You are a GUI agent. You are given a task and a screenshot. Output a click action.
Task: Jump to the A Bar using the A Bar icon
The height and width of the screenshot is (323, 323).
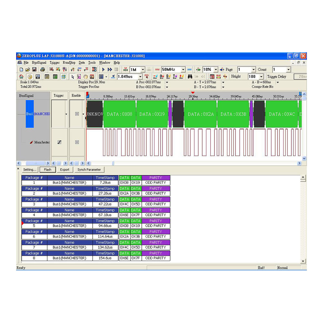pyautogui.click(x=162, y=77)
